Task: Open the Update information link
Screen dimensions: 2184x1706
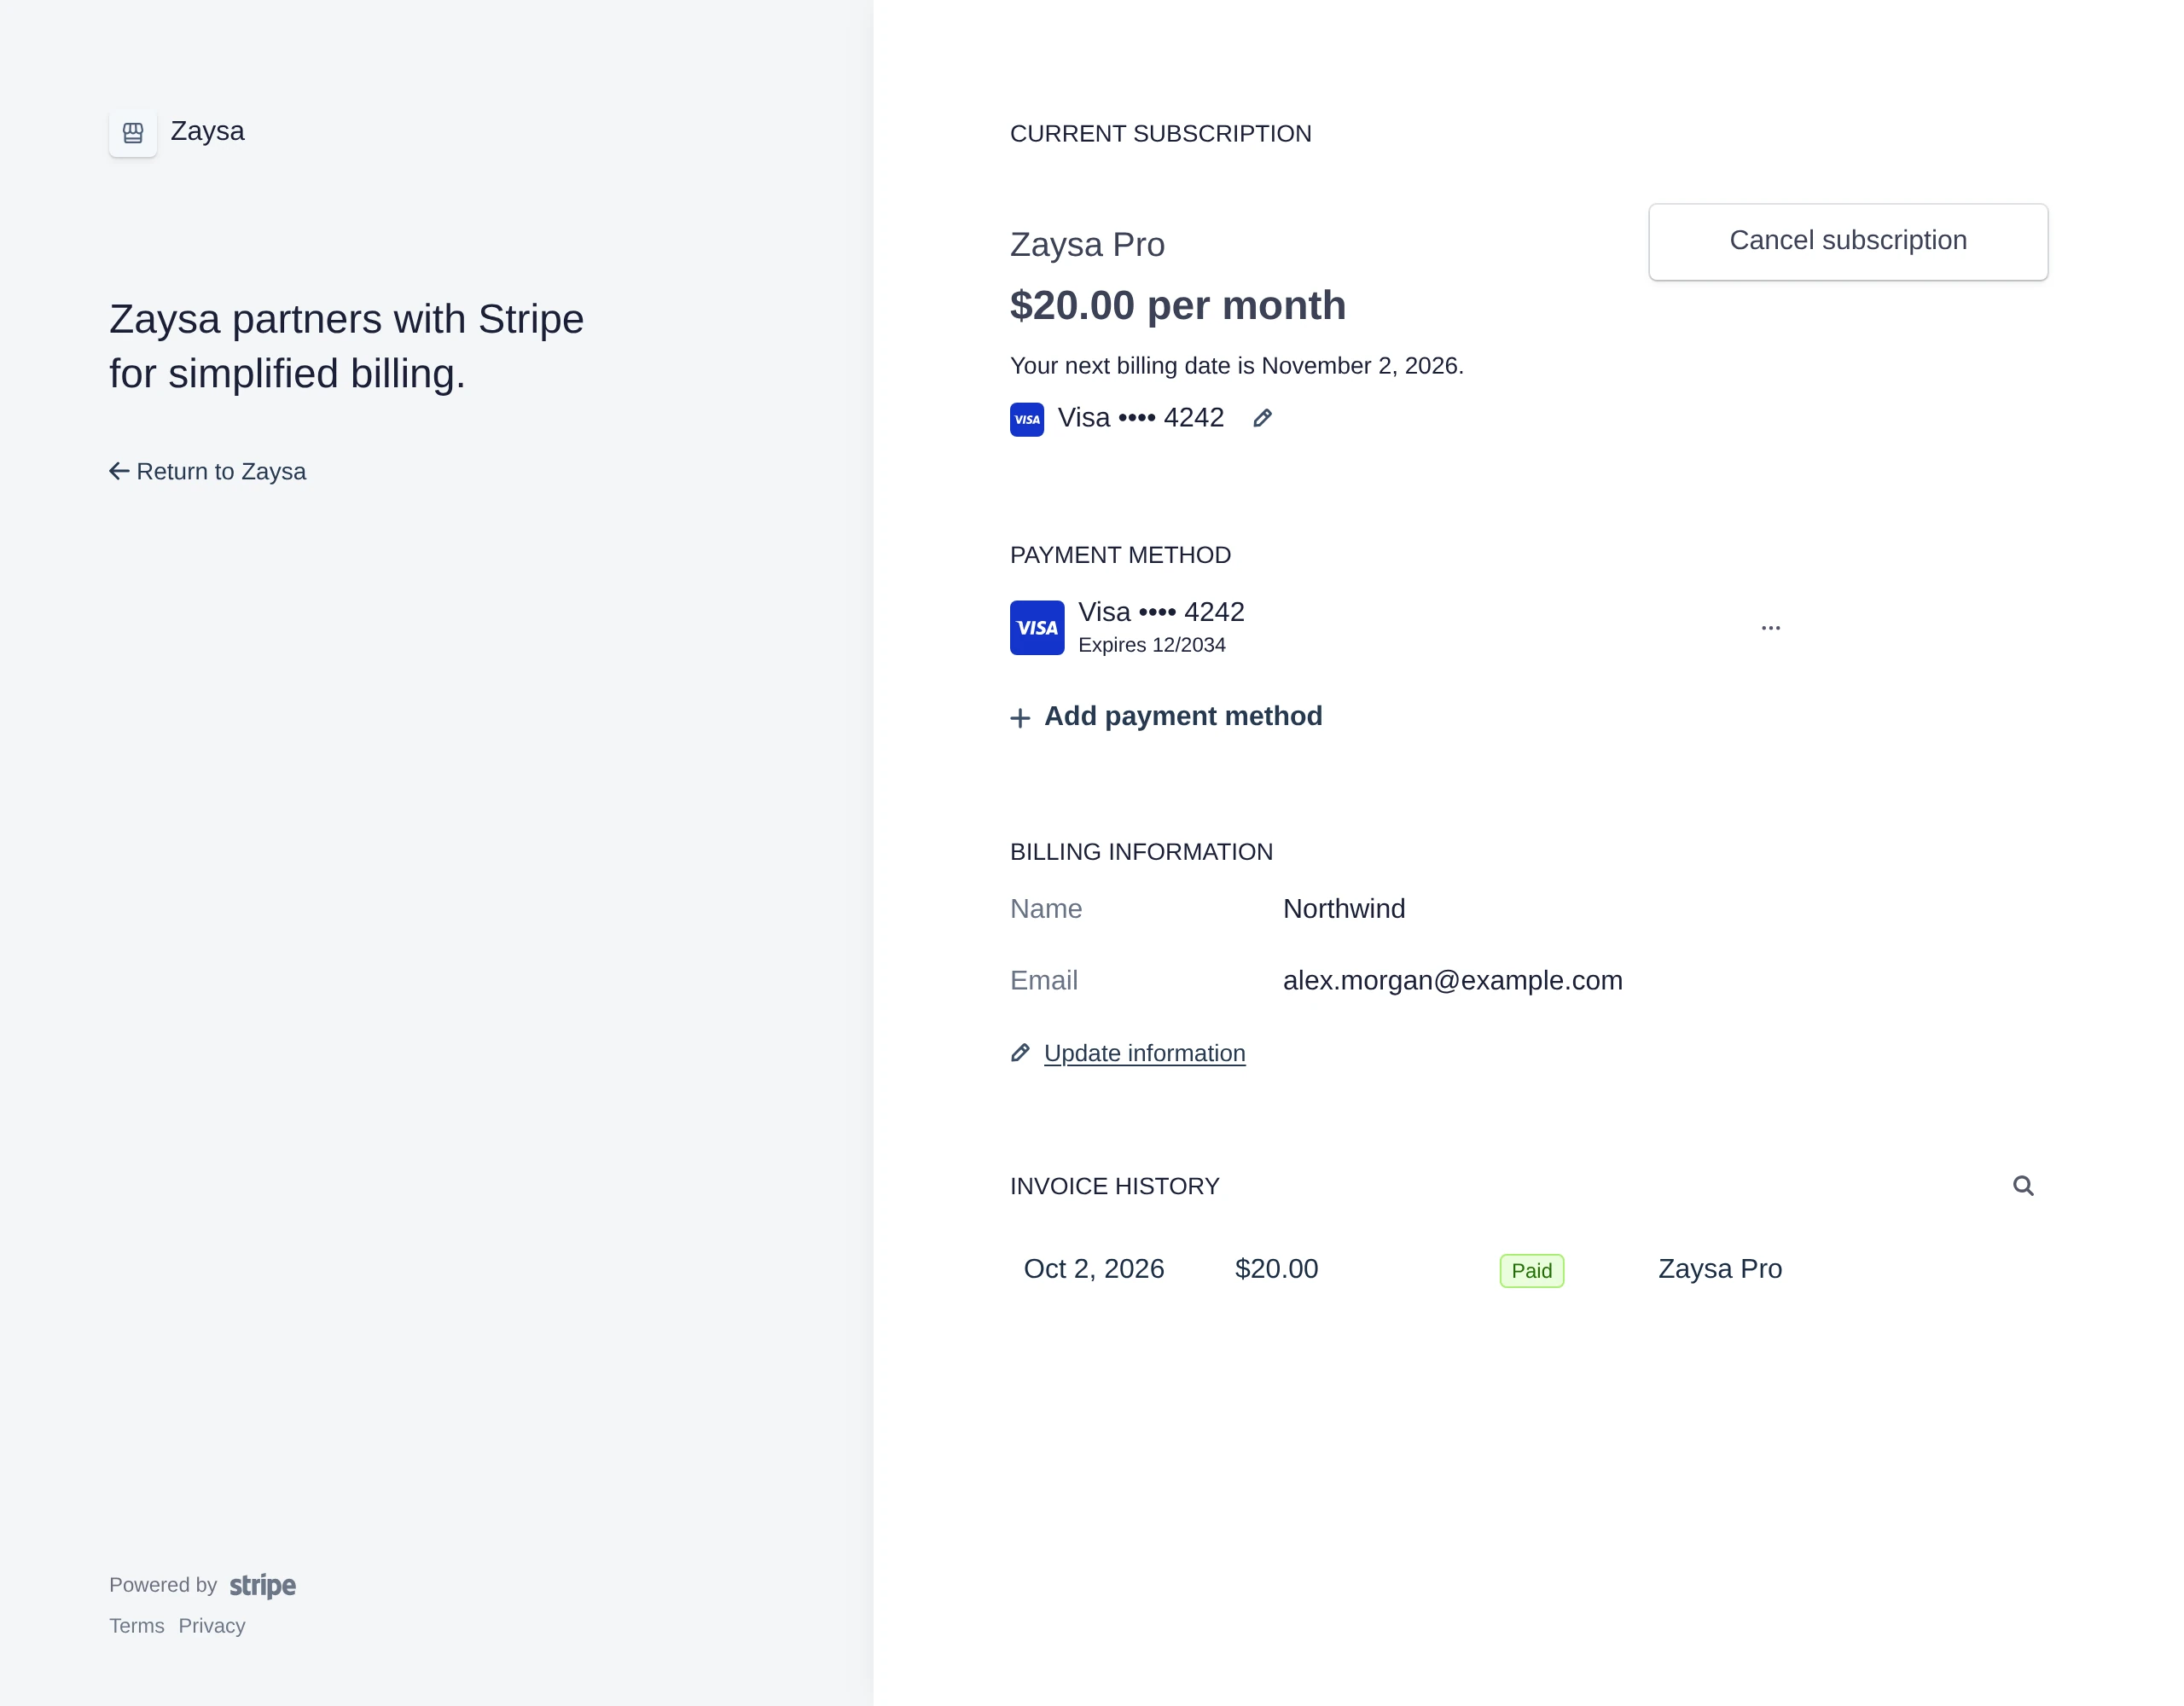Action: coord(1144,1053)
